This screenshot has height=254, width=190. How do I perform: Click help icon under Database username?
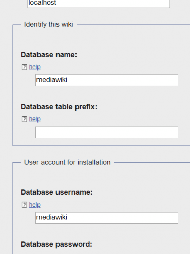24,205
